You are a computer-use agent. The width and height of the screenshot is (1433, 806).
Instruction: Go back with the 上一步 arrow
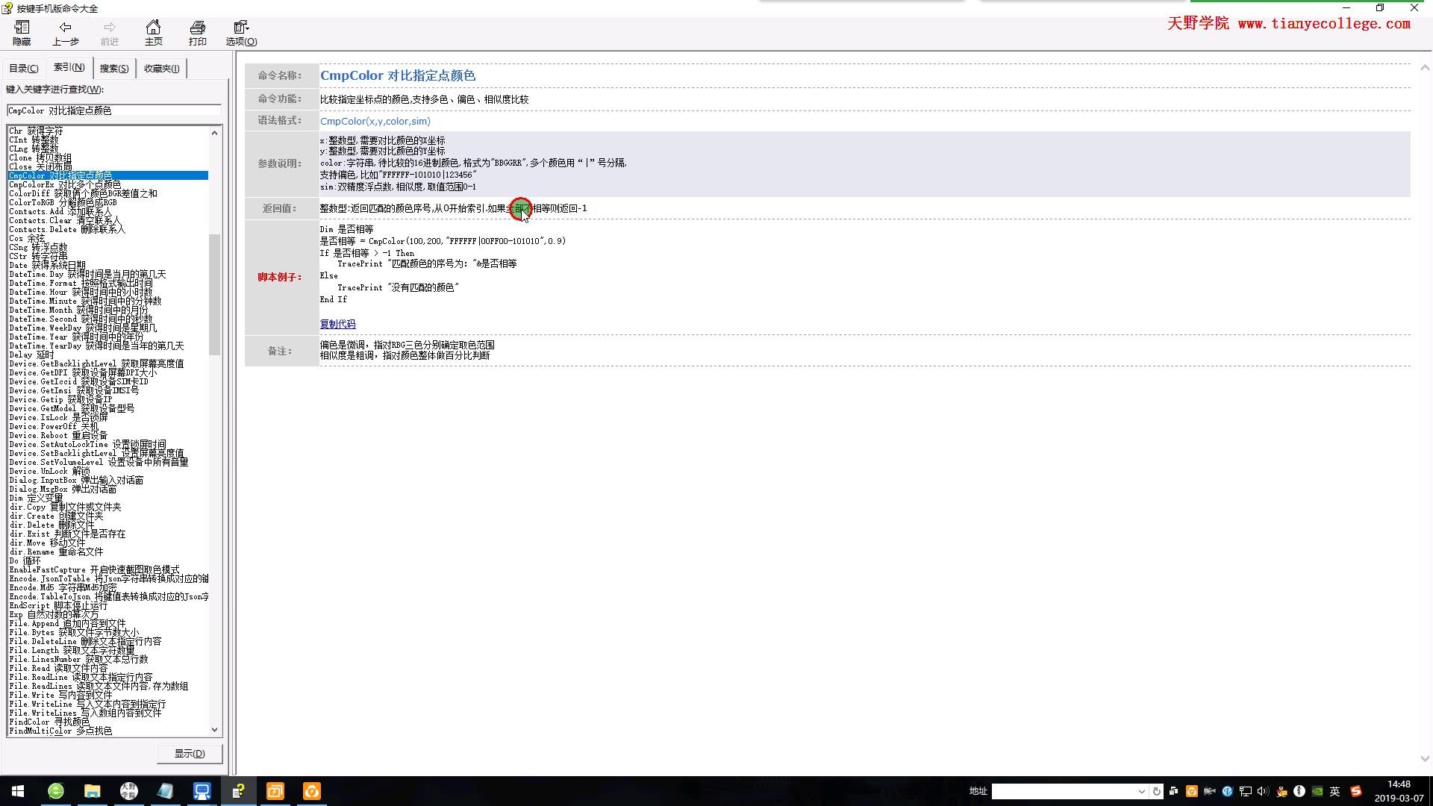point(65,33)
